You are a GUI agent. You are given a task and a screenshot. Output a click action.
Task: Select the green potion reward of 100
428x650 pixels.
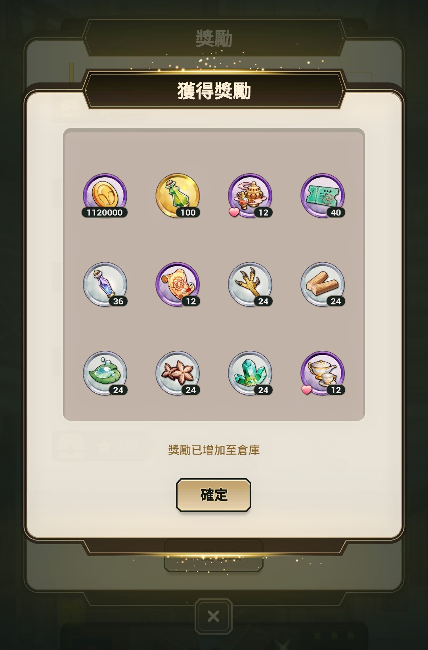178,196
